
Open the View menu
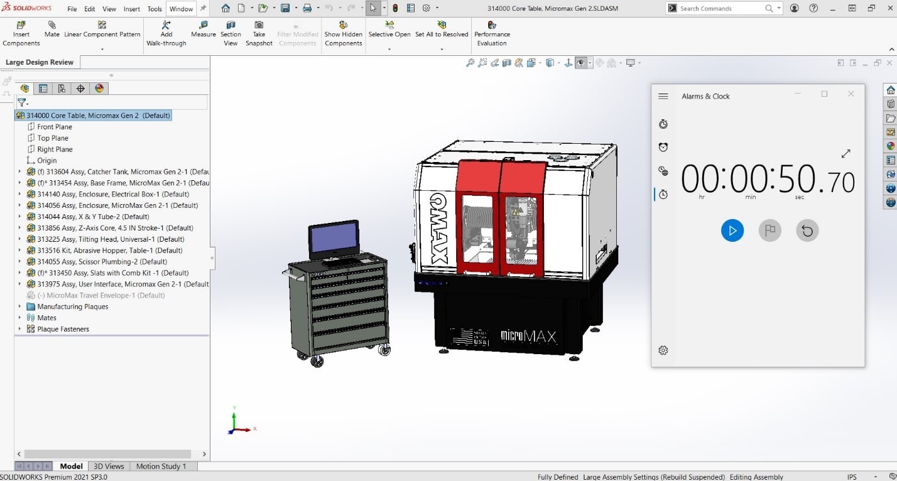[x=109, y=9]
